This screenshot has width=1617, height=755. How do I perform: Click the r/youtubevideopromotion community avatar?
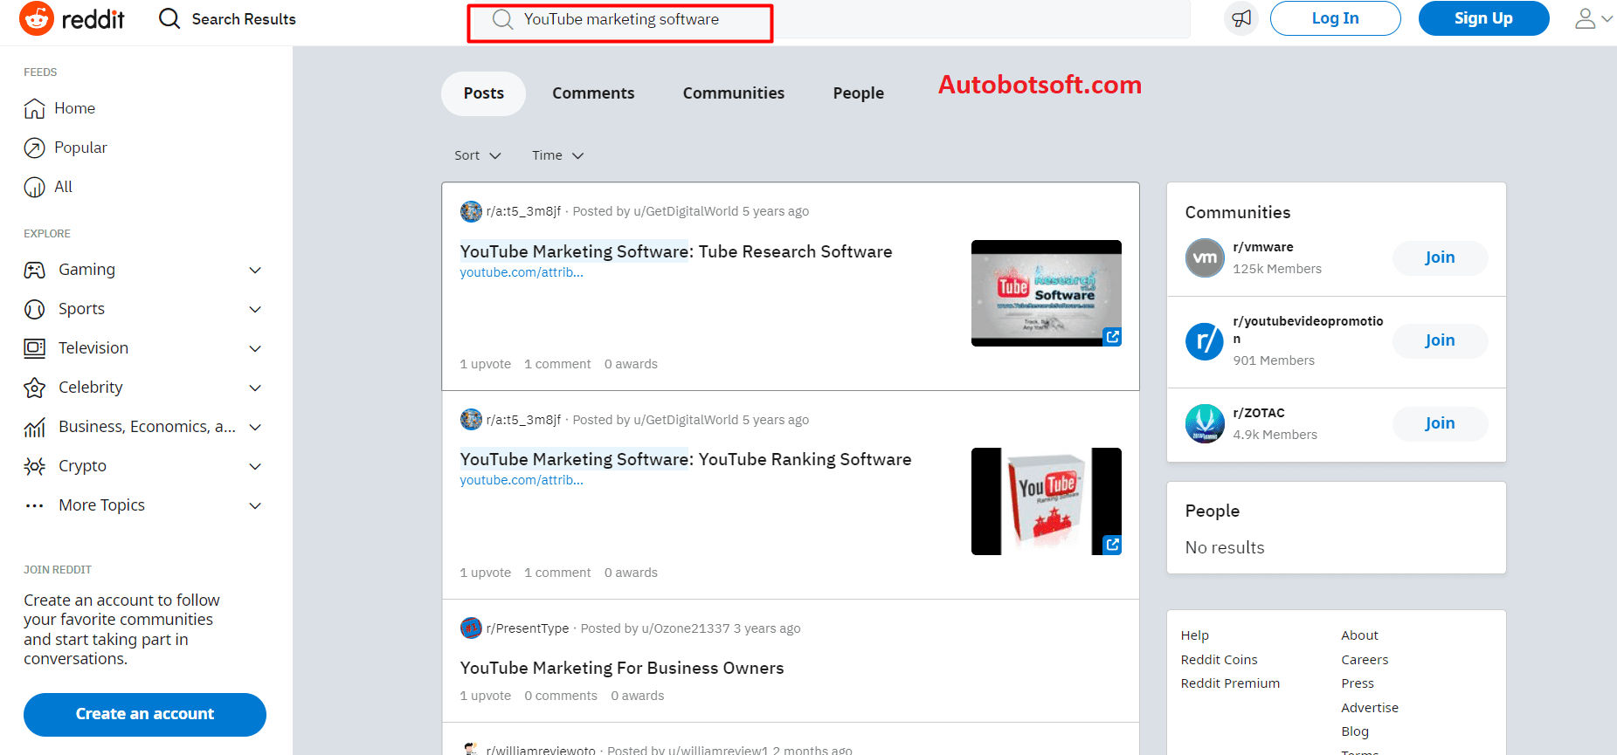tap(1205, 340)
